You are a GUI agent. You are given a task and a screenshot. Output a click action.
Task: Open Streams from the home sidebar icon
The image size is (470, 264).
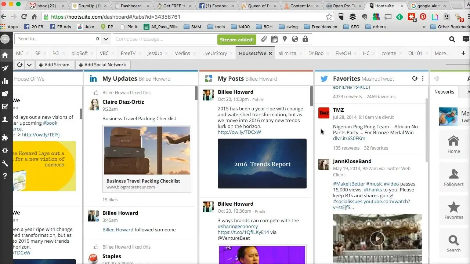point(5,55)
